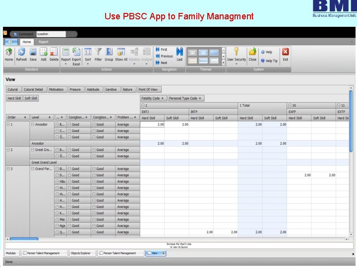Click the Nature field button

pos(128,89)
